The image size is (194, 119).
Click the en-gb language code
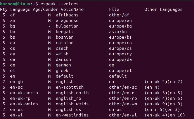coord(16,82)
